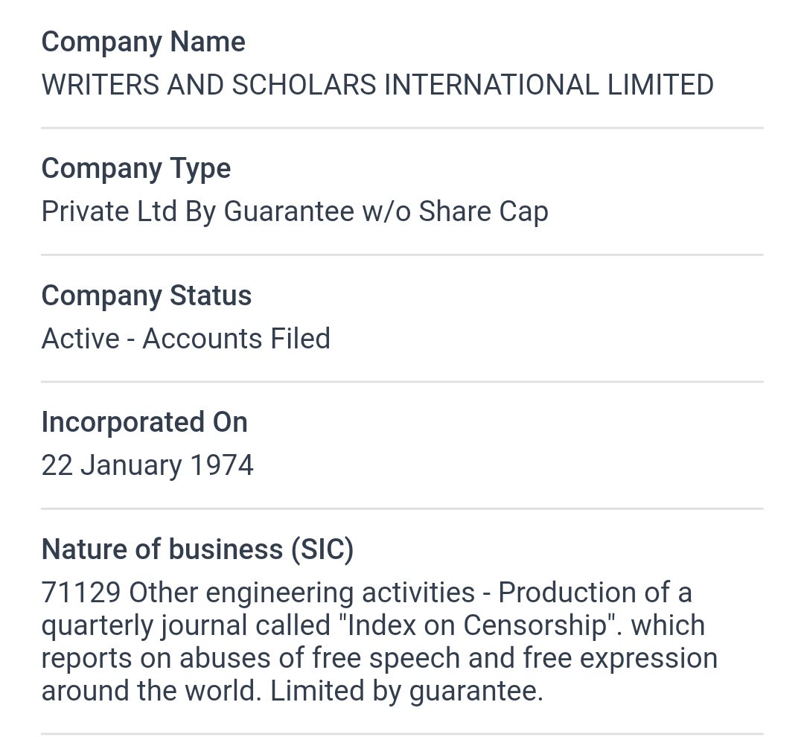This screenshot has height=737, width=804.
Task: Click the SIC code 71129
Action: (81, 593)
